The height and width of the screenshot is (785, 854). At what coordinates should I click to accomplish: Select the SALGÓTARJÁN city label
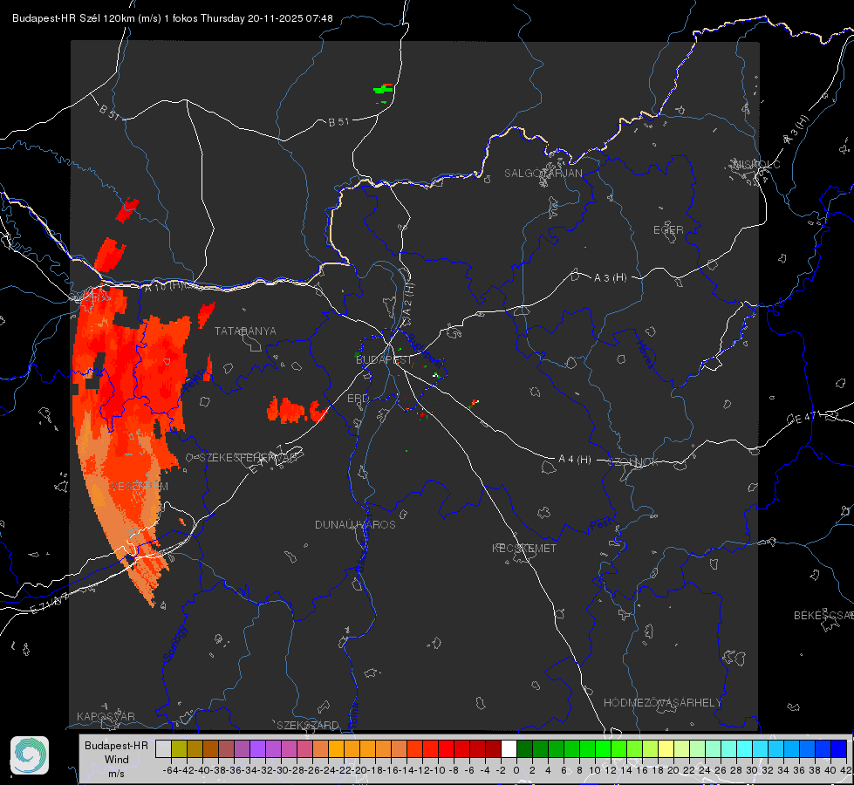point(543,174)
